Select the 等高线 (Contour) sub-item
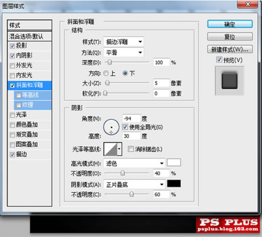The height and width of the screenshot is (237, 262). pos(33,95)
